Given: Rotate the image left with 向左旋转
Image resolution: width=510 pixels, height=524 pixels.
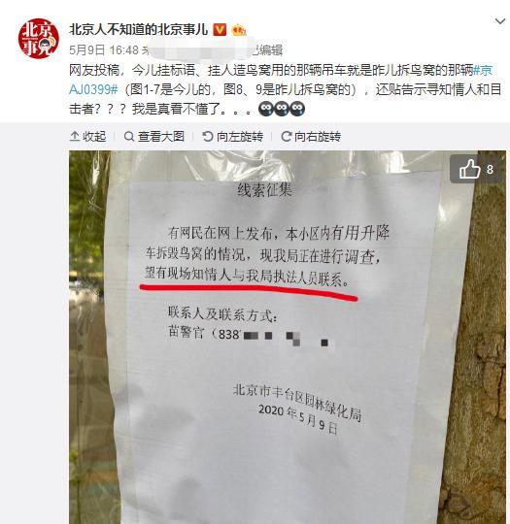Looking at the screenshot, I should click(232, 137).
